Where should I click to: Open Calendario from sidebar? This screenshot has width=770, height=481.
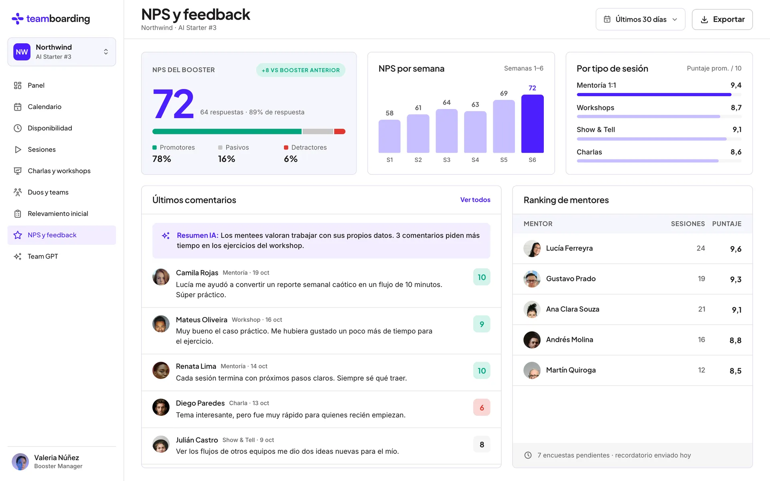point(62,107)
